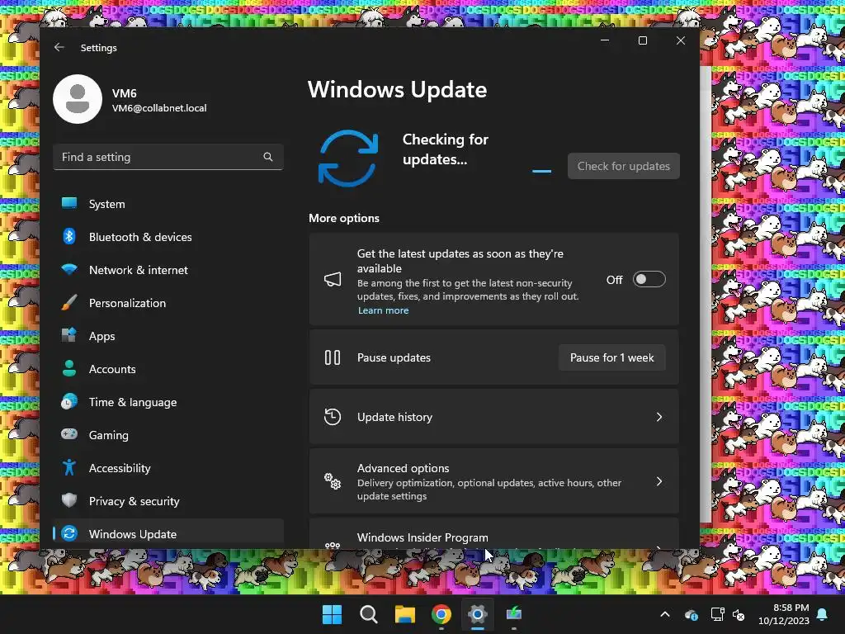Click the Update history clock icon
Screen dimensions: 845x634
pos(333,417)
